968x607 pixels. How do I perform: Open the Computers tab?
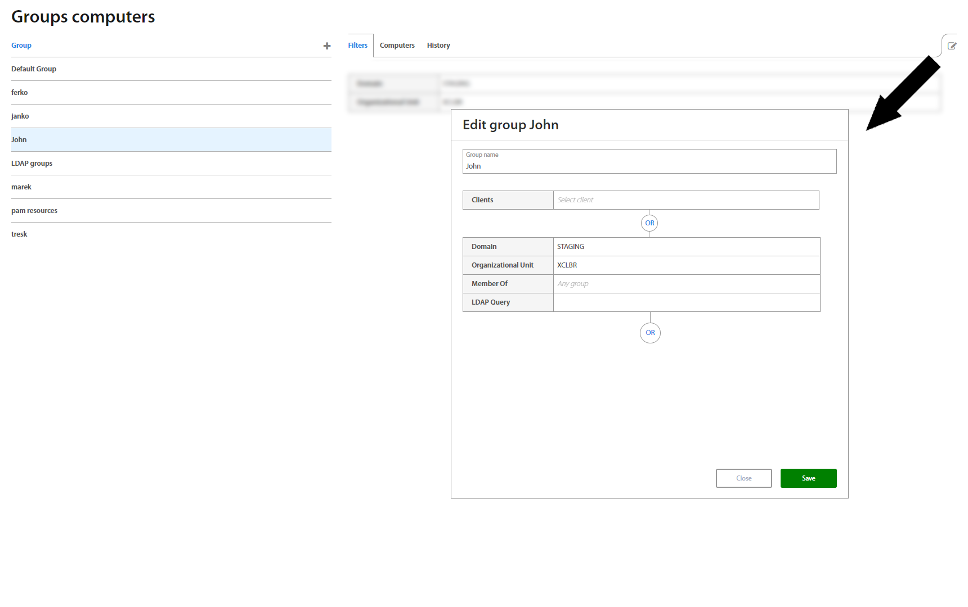click(x=397, y=46)
